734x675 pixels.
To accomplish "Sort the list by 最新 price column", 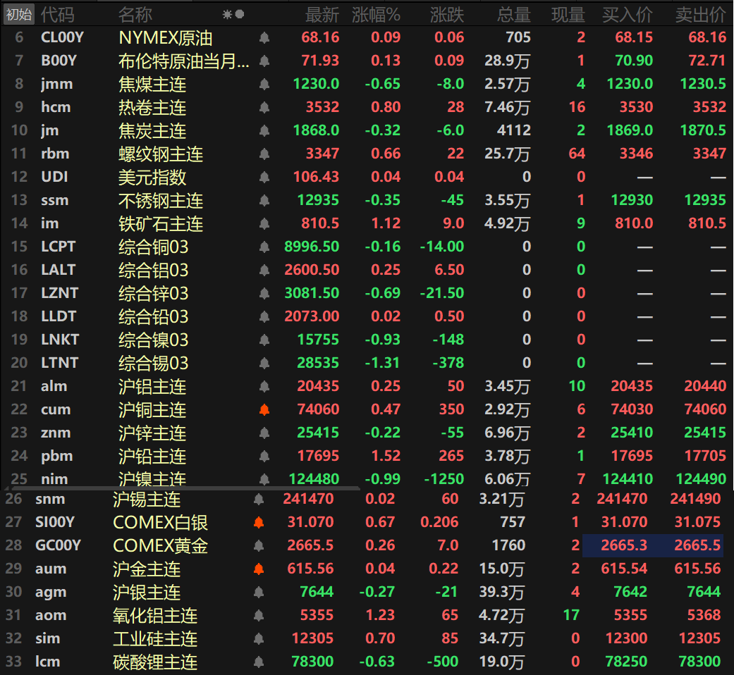I will pos(322,14).
